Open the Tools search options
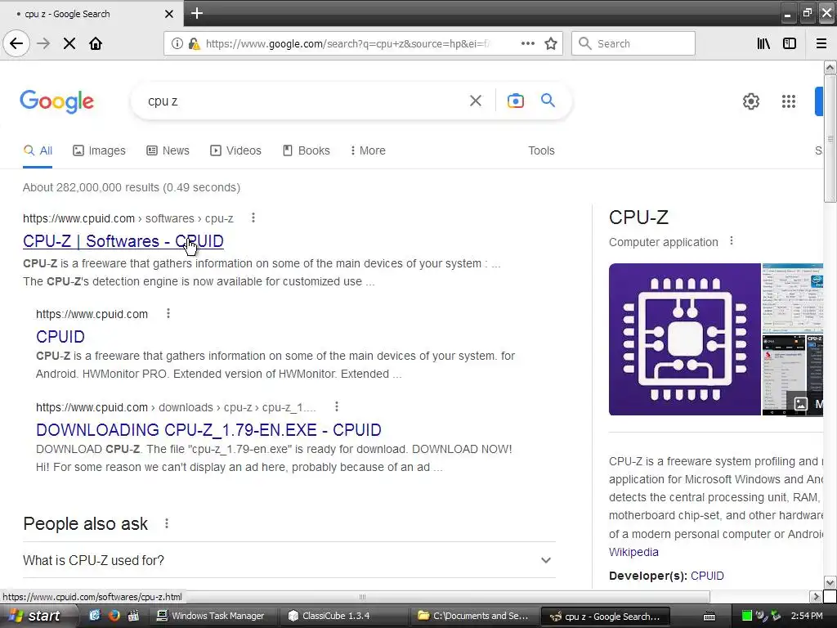Screen dimensions: 837x628 (541, 150)
